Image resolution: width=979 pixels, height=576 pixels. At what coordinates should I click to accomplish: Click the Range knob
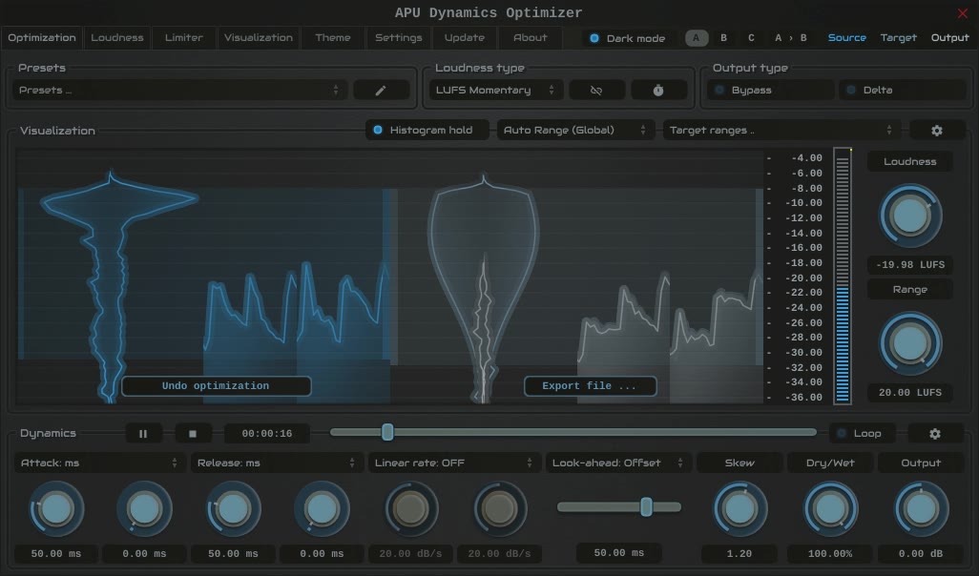909,344
